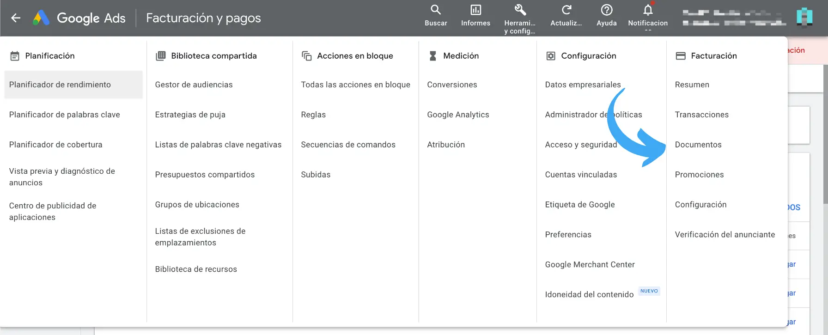Click the Acciones en bloque copy icon

coord(307,56)
